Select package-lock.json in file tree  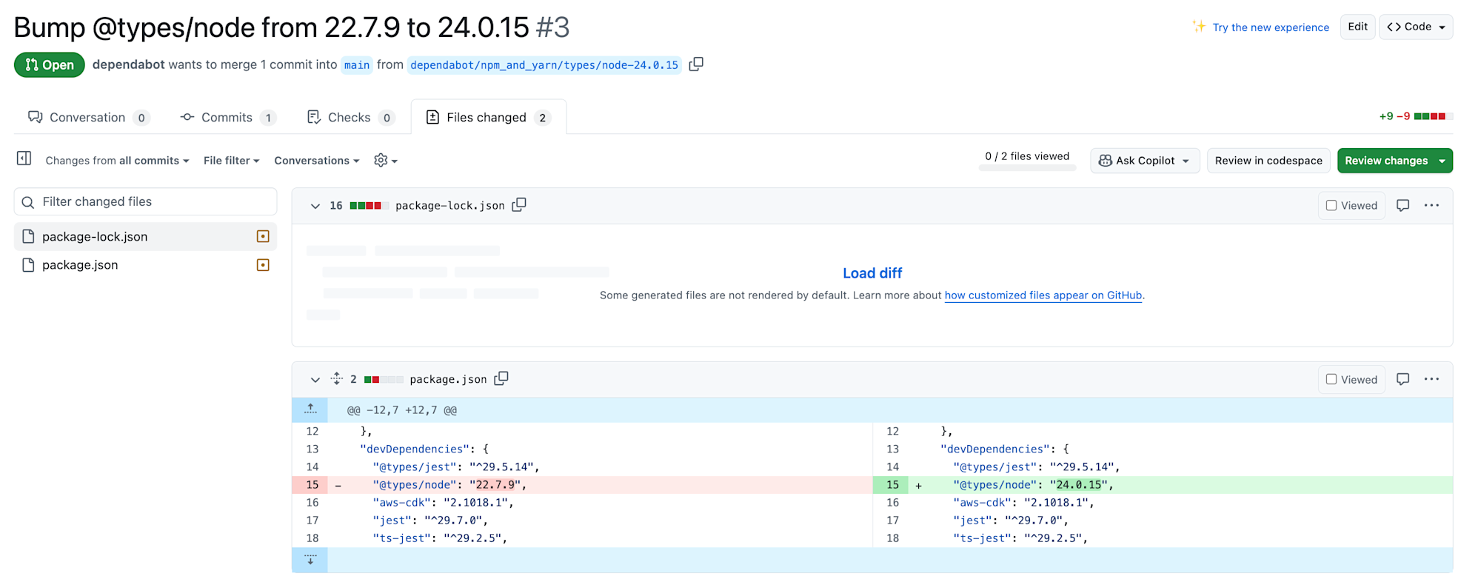(x=146, y=236)
